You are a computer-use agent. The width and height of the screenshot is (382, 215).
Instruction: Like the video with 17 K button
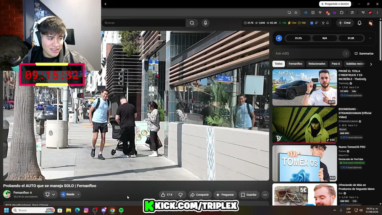tap(167, 195)
